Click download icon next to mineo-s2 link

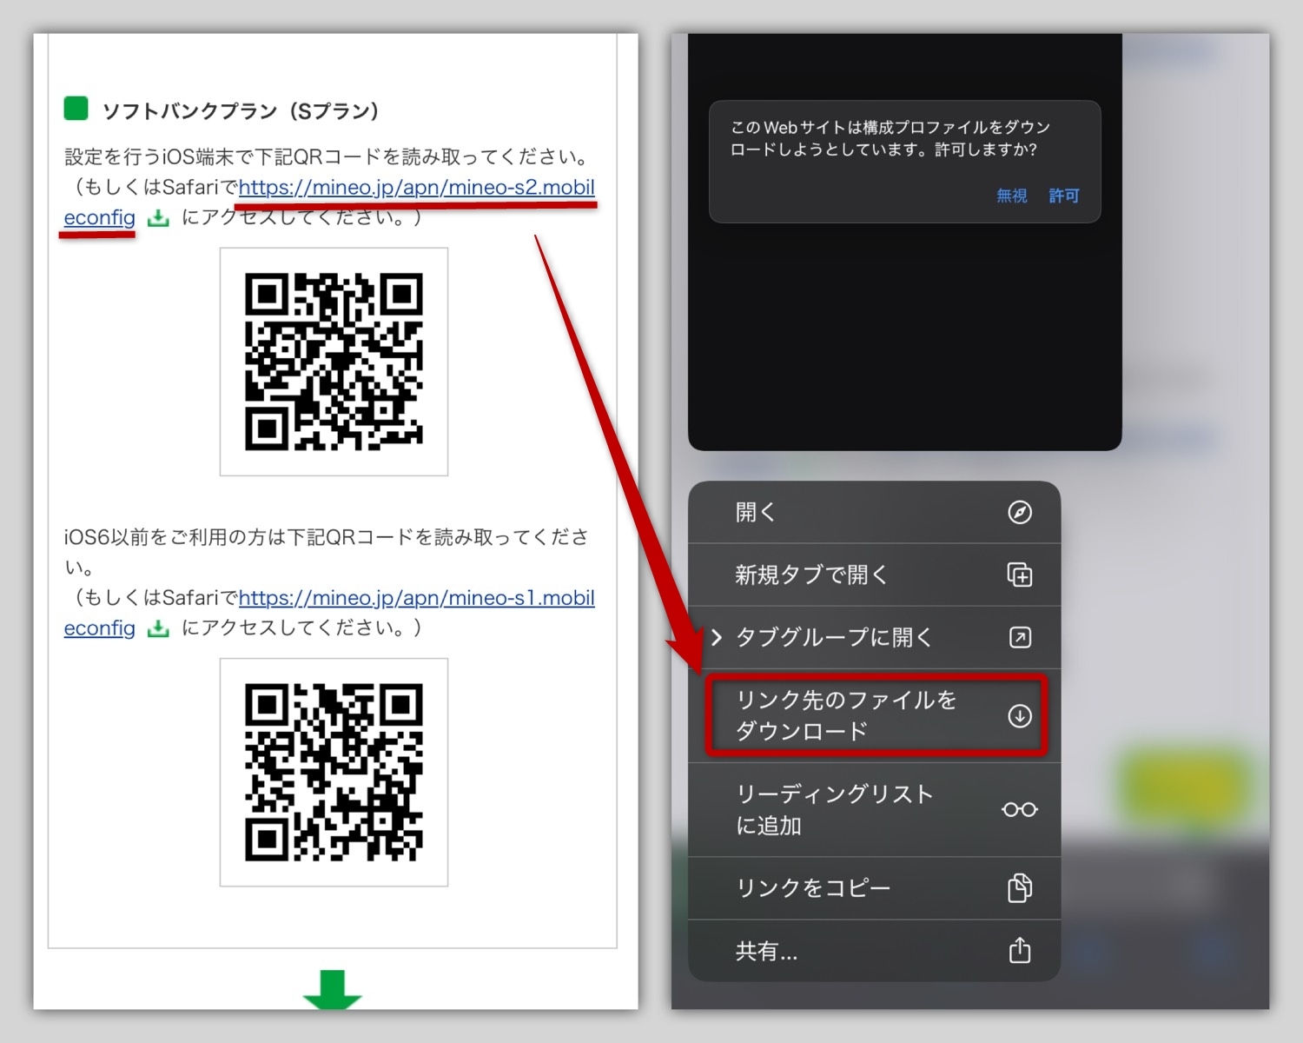[x=158, y=217]
